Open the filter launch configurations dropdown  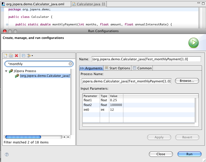point(30,56)
